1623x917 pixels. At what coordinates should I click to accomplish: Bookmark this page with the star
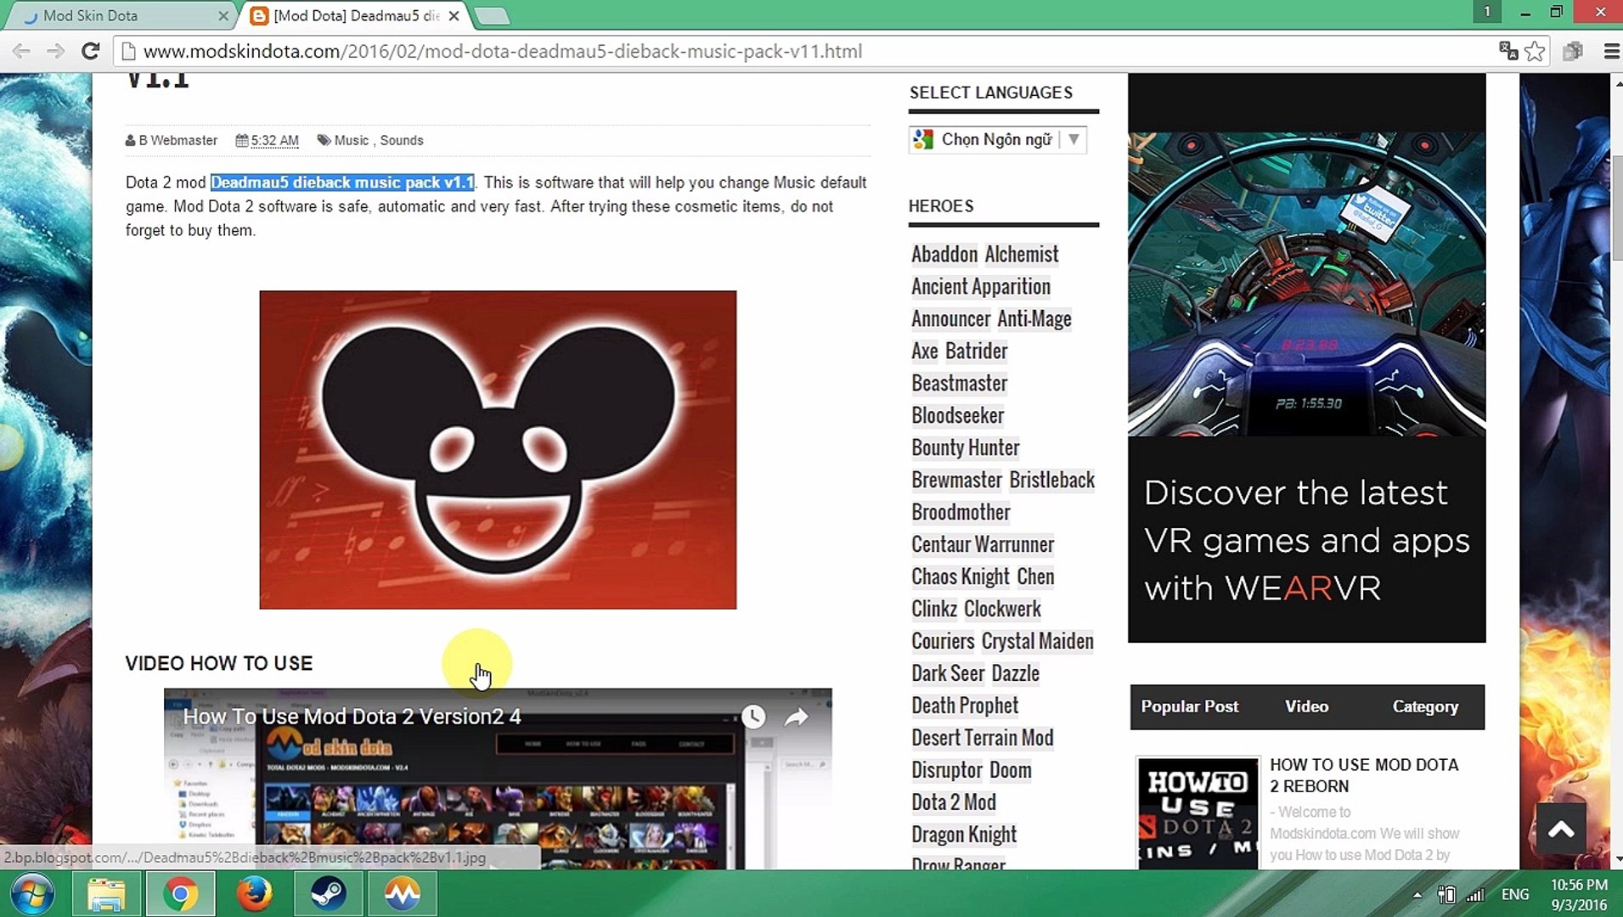(x=1535, y=51)
